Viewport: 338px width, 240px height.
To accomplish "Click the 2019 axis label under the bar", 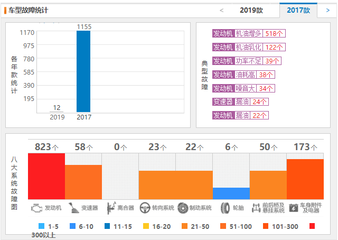I will (x=57, y=117).
